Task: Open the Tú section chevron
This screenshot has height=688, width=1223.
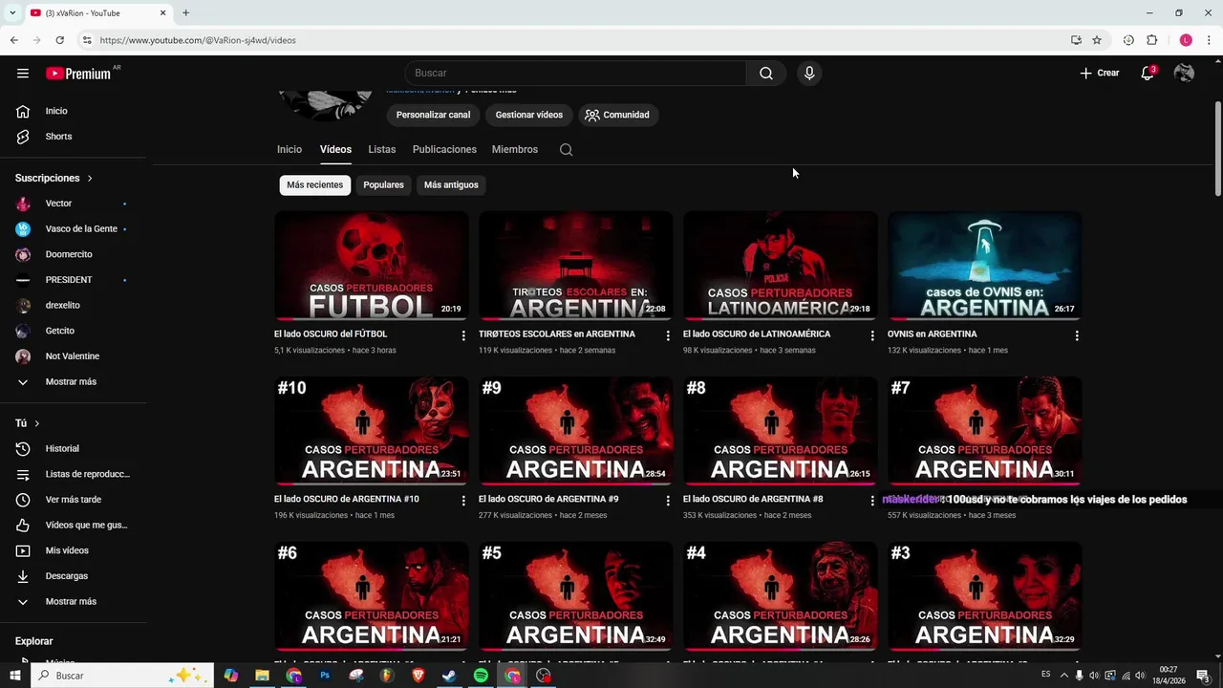Action: click(x=36, y=423)
